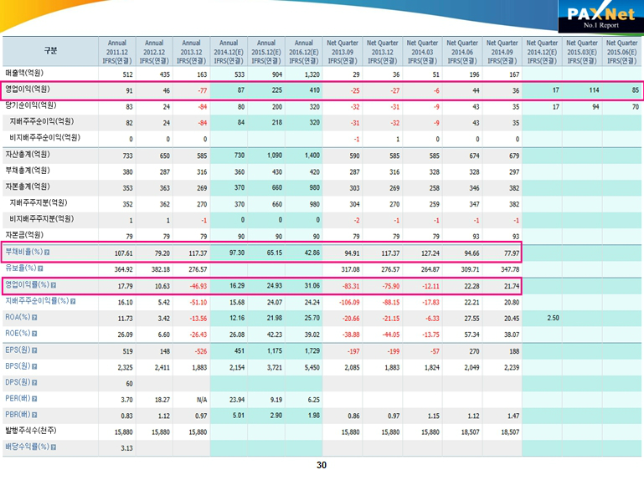The image size is (644, 480).
Task: Click the 영업이익(억원) row label
Action: (28, 89)
